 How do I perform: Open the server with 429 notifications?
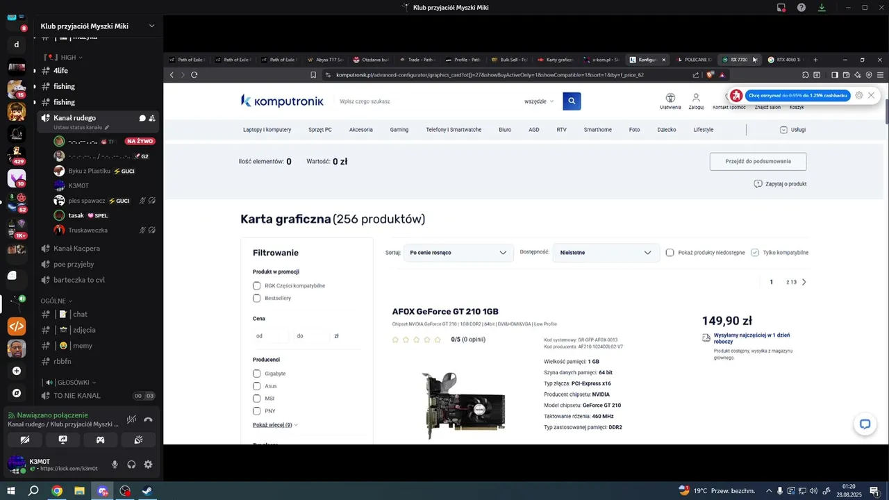(x=17, y=154)
